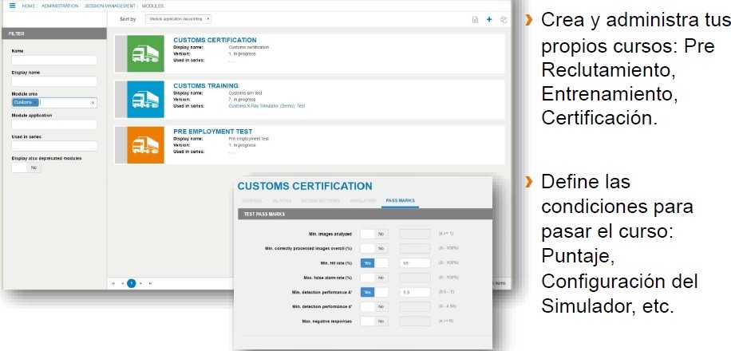Remove the Customs tag from Module area
731x351 pixels.
point(35,103)
